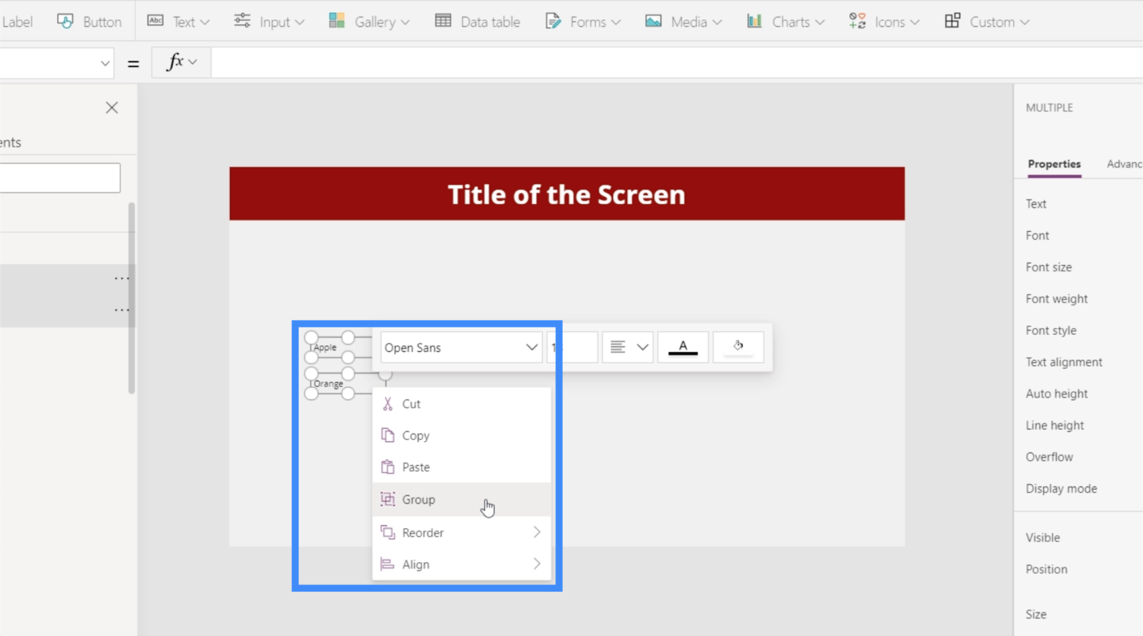Image resolution: width=1143 pixels, height=636 pixels.
Task: Click the Forms pencil icon
Action: tap(553, 21)
